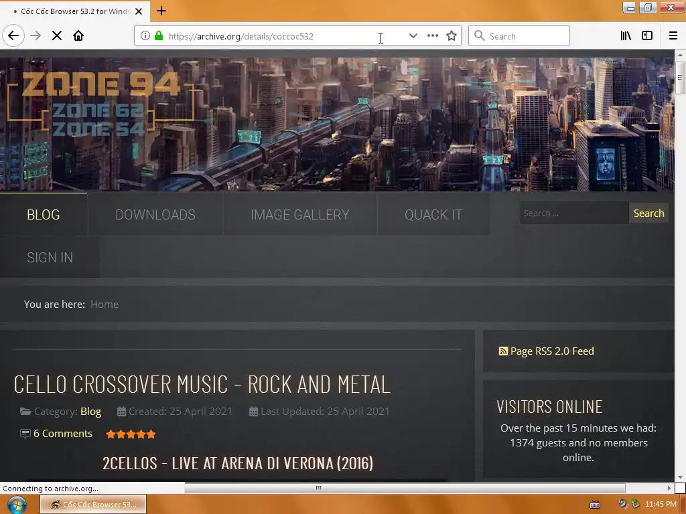Click the page scroll up arrow
Viewport: 686px width, 514px height.
[680, 55]
